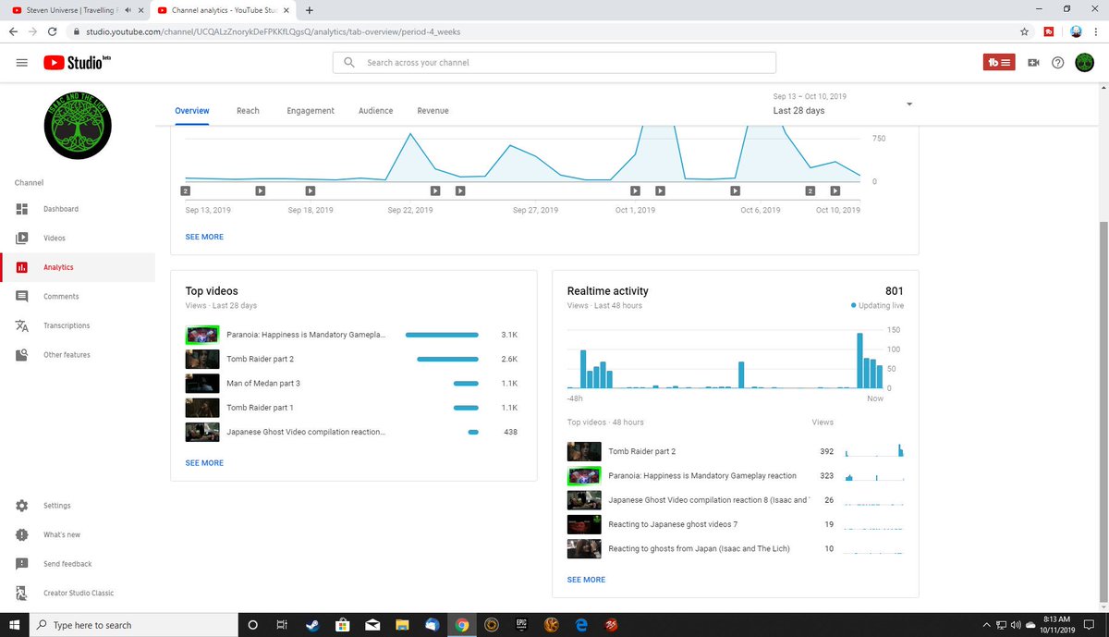This screenshot has height=637, width=1109.
Task: Click Paranoia thumbnail in Top videos
Action: [x=201, y=335]
